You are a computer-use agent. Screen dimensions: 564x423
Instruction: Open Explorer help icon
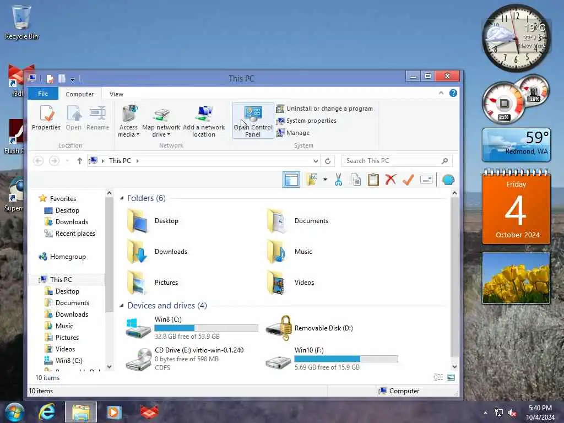[453, 93]
